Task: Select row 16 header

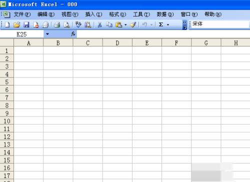Action: pos(7,167)
